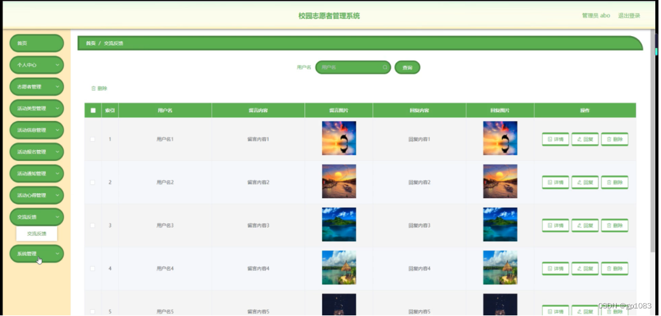The height and width of the screenshot is (316, 661).
Task: Check the checkbox for row 用户名3
Action: tap(93, 225)
